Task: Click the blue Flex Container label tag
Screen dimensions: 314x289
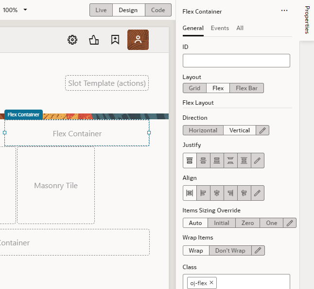Action: (x=23, y=114)
